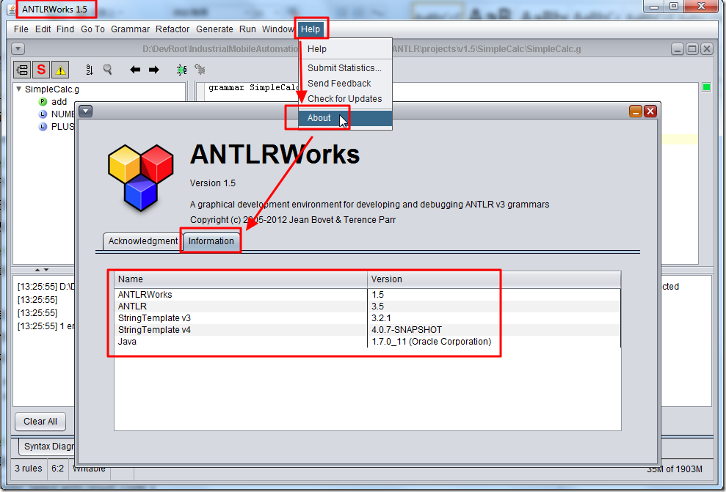Switch to the Acknowledgment tab

[x=142, y=241]
